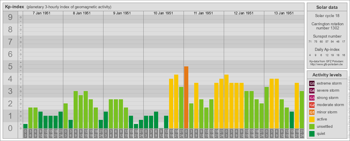Click the G2 moderate storm badge
This screenshot has height=141, width=350.
(x=312, y=105)
